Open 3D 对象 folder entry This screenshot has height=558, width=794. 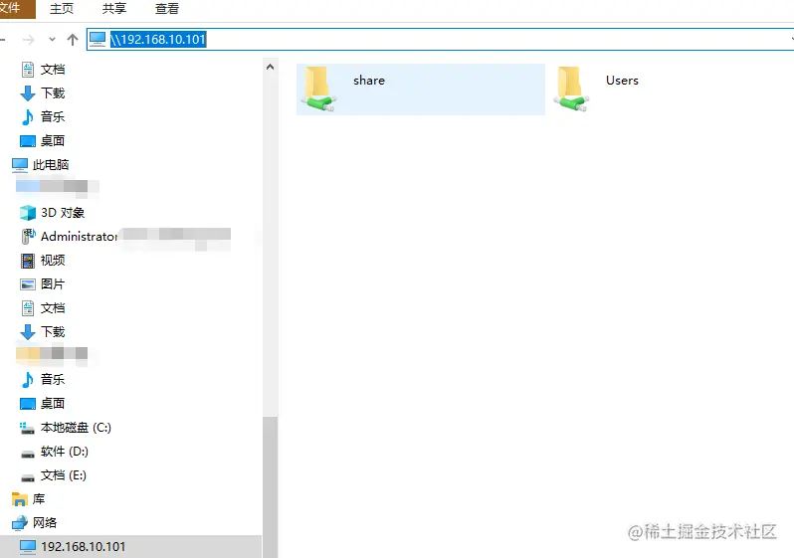(x=63, y=213)
